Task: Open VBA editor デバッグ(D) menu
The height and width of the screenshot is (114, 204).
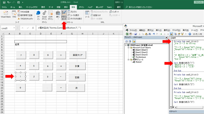Action: (x=176, y=30)
